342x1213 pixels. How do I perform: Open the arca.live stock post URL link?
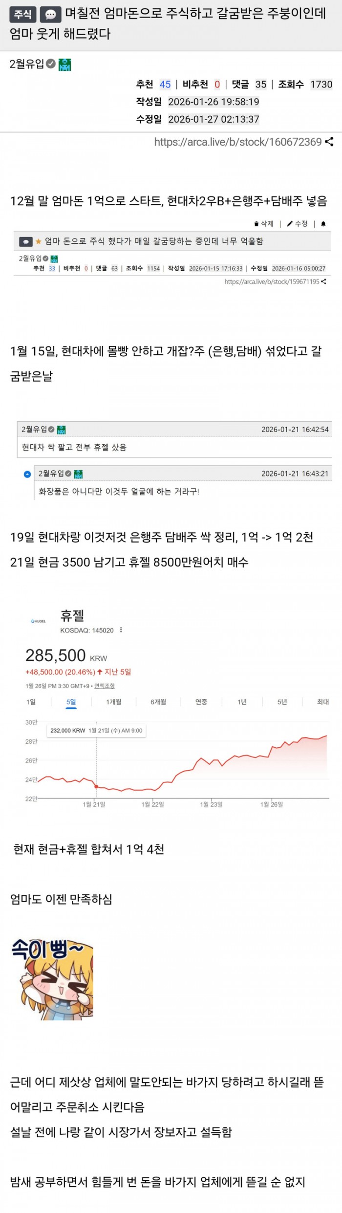(x=238, y=142)
